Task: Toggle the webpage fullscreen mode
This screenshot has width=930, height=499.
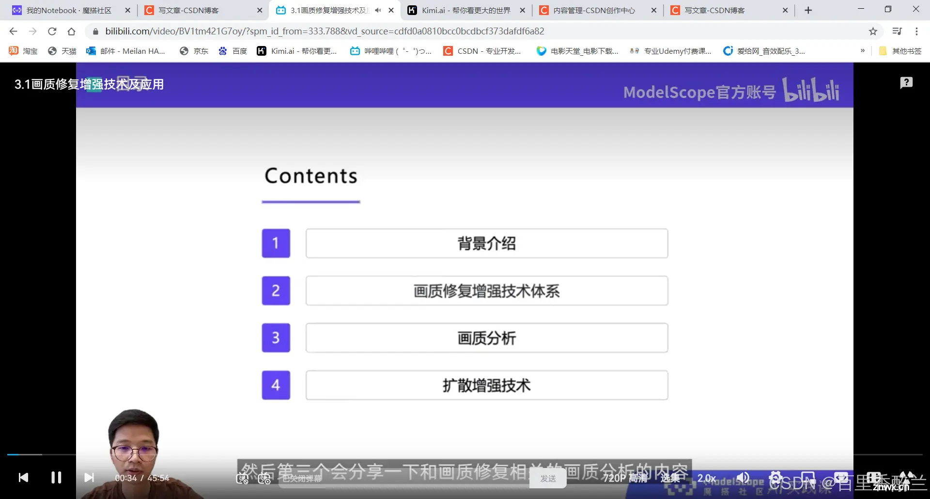Action: pos(874,478)
